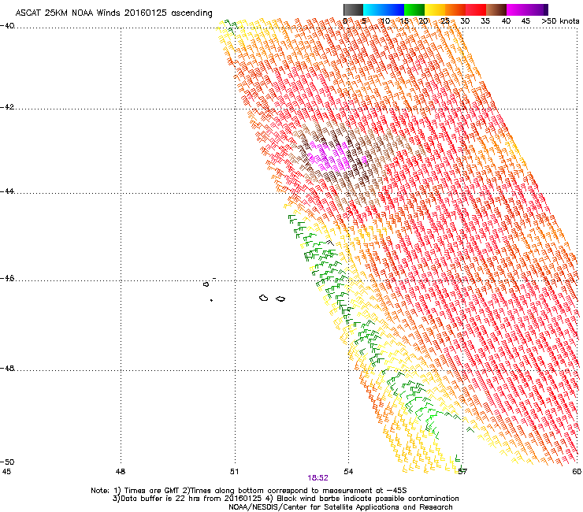Click the blue 10-15 knots legend swatch
583x512 pixels.
pos(394,9)
